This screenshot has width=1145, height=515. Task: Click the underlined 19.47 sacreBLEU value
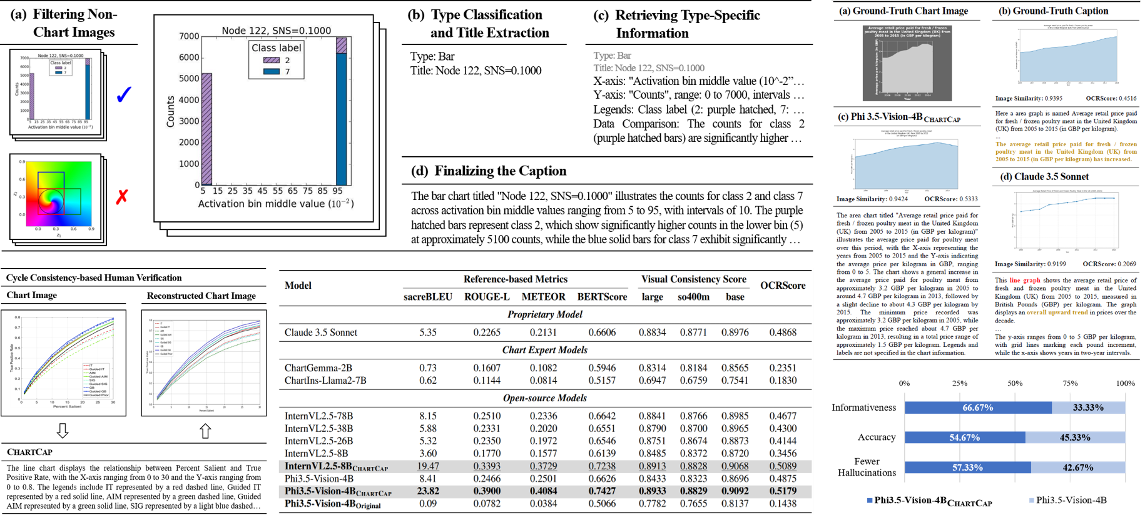click(428, 466)
